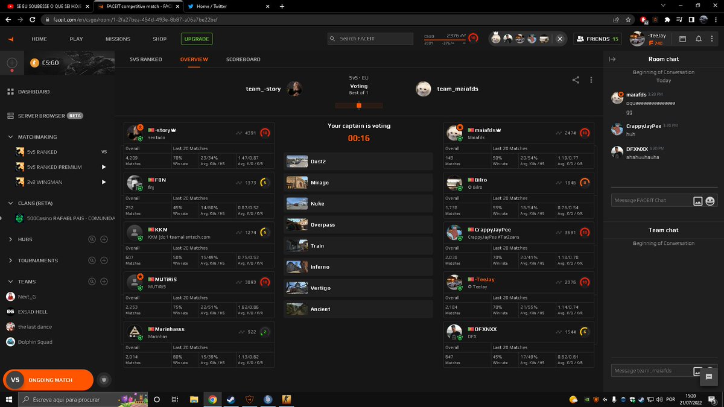Click the Upgrade button
Image resolution: width=724 pixels, height=407 pixels.
pyautogui.click(x=197, y=39)
